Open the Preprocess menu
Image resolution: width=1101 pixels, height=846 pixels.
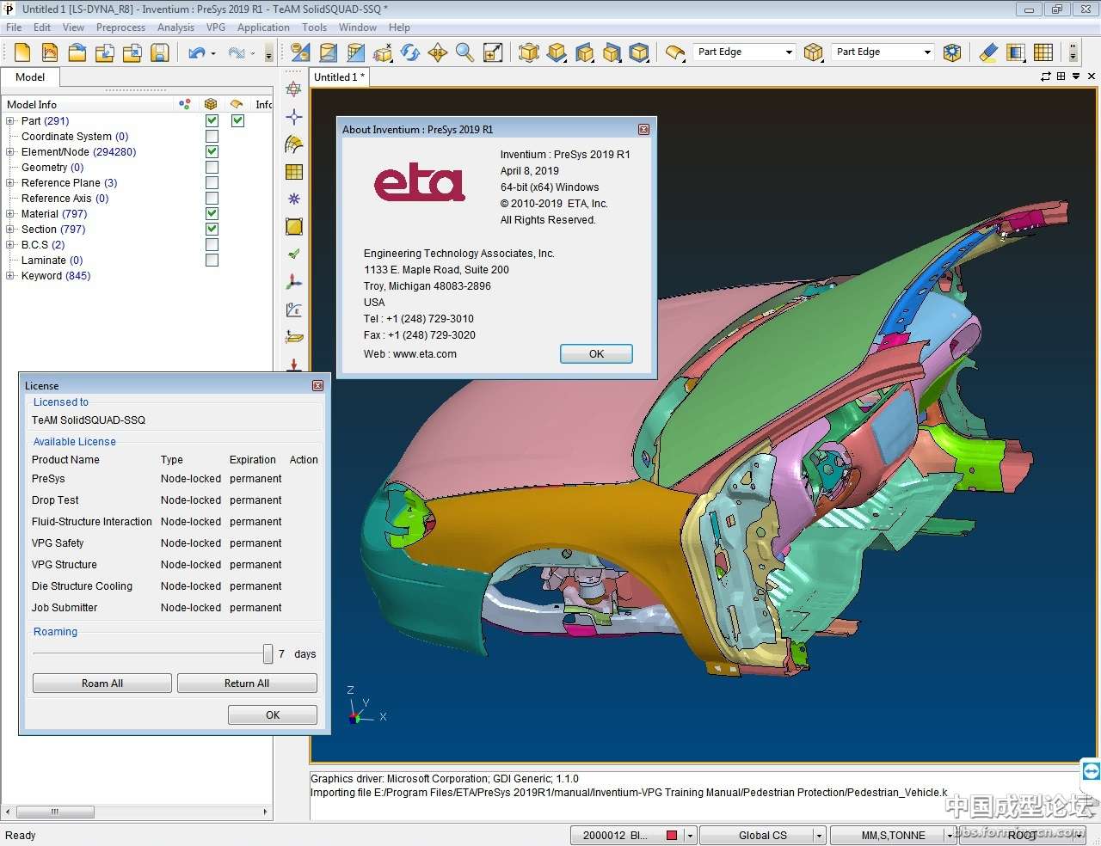[x=120, y=28]
